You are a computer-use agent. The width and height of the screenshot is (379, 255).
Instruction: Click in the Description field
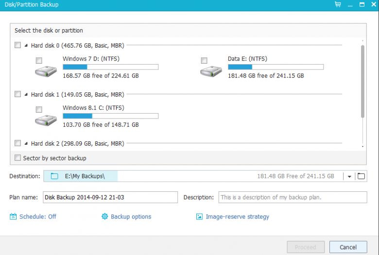pos(293,197)
